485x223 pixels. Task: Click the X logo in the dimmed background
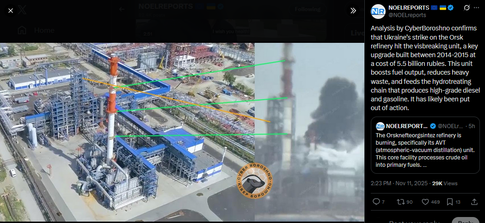point(22,10)
